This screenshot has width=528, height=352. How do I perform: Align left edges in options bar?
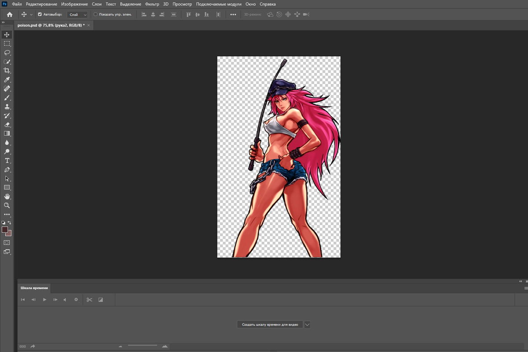coord(144,15)
